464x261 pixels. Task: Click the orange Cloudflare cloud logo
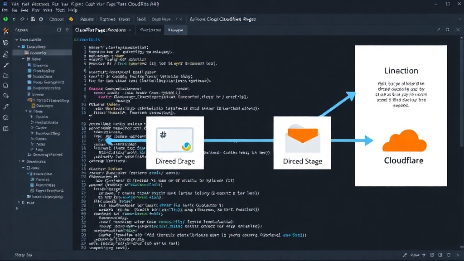click(405, 140)
